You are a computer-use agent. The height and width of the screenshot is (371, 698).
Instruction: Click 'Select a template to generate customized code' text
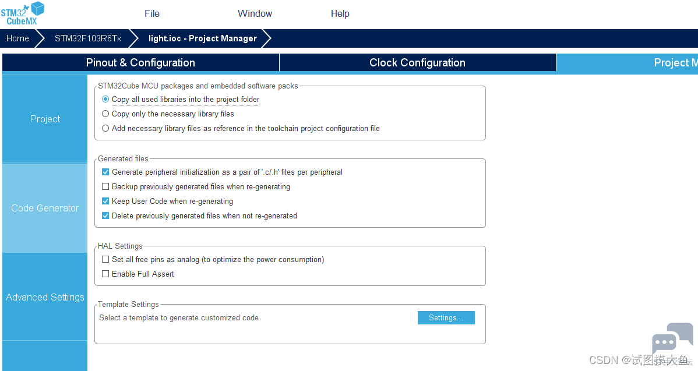pos(179,317)
